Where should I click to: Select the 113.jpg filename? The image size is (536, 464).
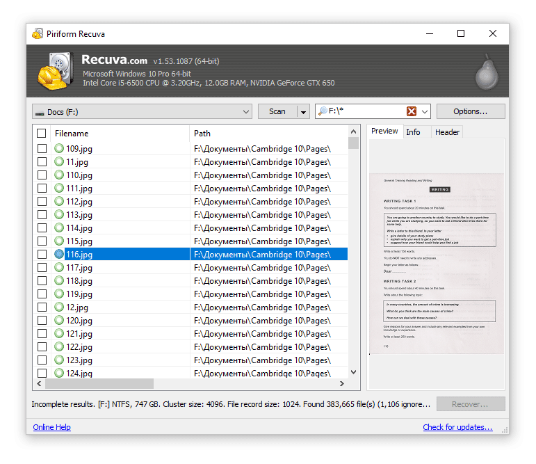79,215
